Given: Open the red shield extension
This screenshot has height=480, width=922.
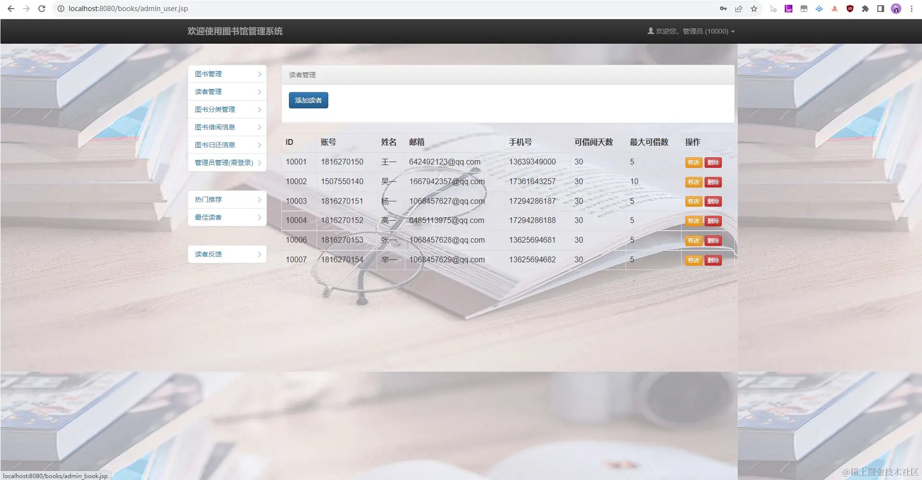Looking at the screenshot, I should point(850,9).
